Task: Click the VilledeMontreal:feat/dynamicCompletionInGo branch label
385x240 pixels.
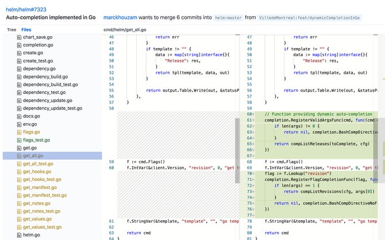Action: pos(309,18)
